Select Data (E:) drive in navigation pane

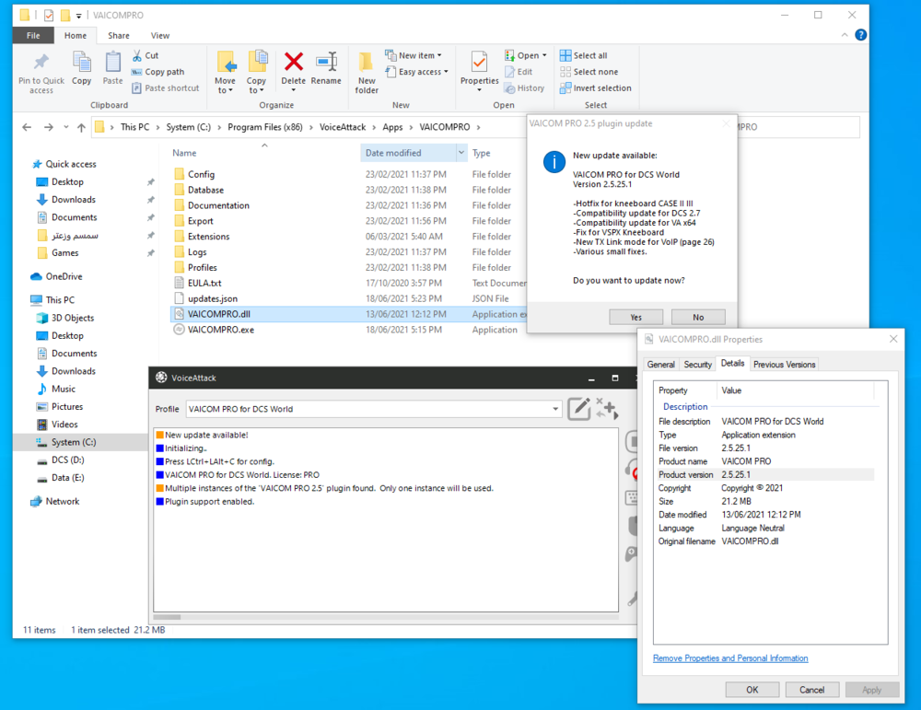[x=67, y=478]
